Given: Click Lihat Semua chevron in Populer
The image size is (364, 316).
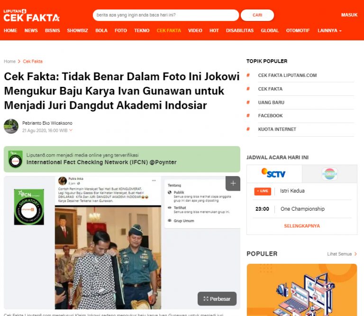Looking at the screenshot, I should tap(355, 254).
